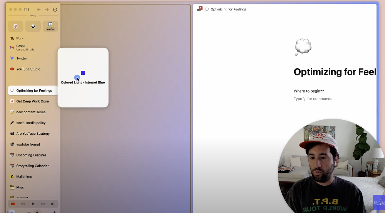Viewport: 385px width, 213px height.
Task: Select the Optimizing for Feelings sidebar tab
Action: coord(33,91)
